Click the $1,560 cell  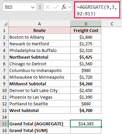tap(86, 64)
